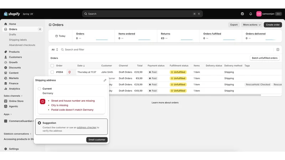
Task: Click the Markets globe icon
Action: (x=6, y=78)
